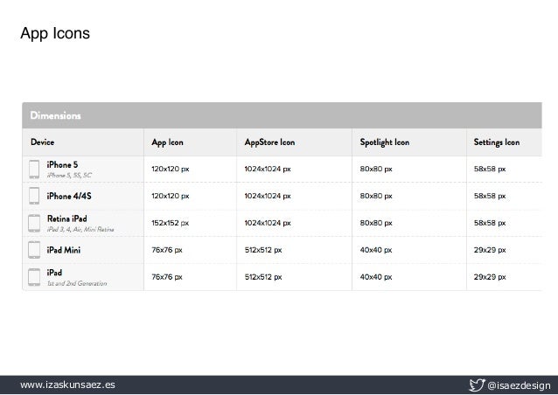Click the Twitter bird icon

point(477,385)
